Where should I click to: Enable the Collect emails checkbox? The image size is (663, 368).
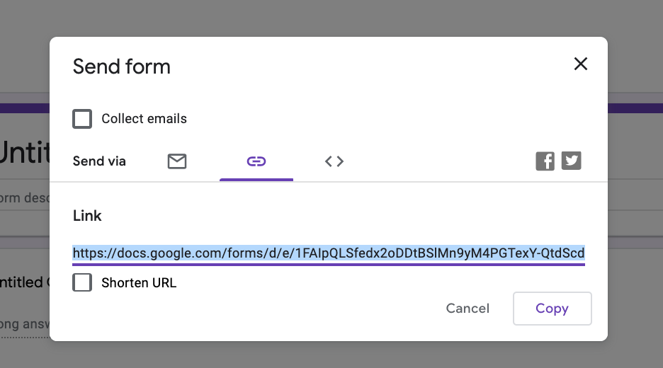click(x=83, y=119)
